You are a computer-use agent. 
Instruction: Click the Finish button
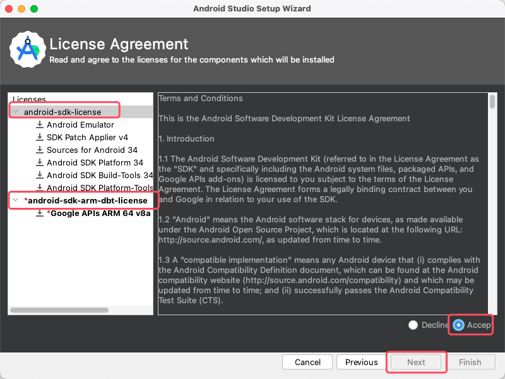coord(470,362)
